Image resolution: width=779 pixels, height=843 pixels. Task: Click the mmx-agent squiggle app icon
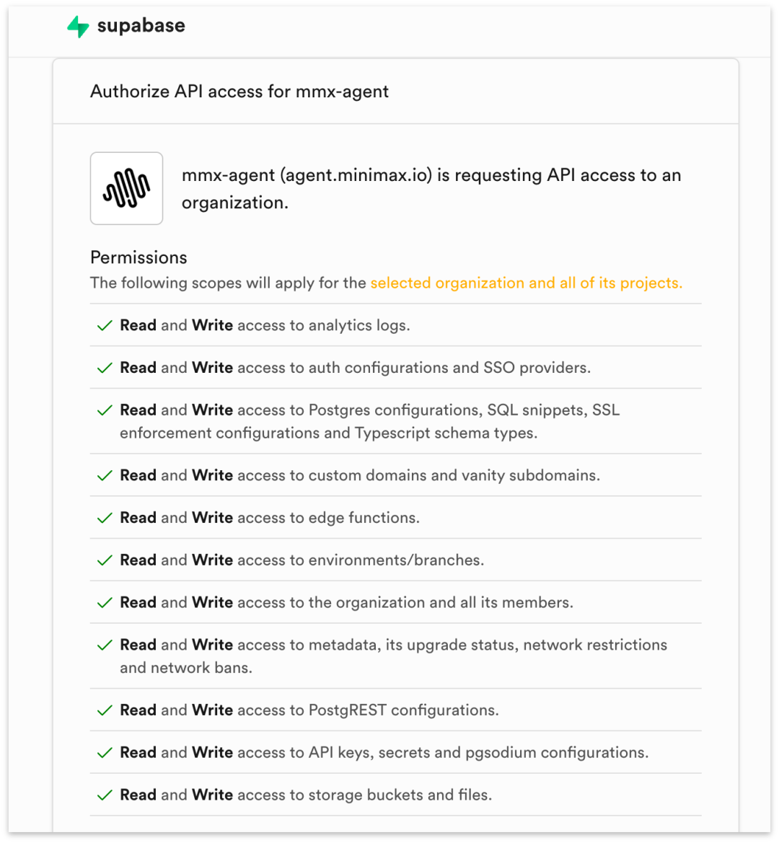[x=126, y=188]
